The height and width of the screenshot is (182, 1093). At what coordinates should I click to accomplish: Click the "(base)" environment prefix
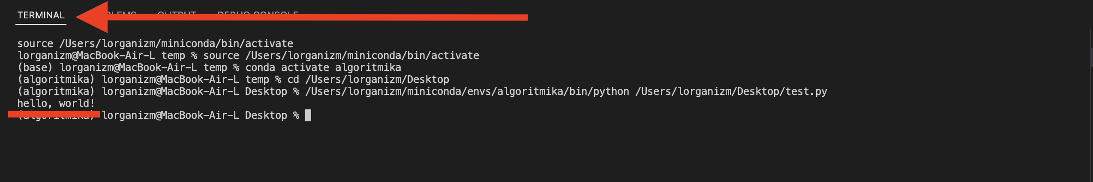pos(35,68)
